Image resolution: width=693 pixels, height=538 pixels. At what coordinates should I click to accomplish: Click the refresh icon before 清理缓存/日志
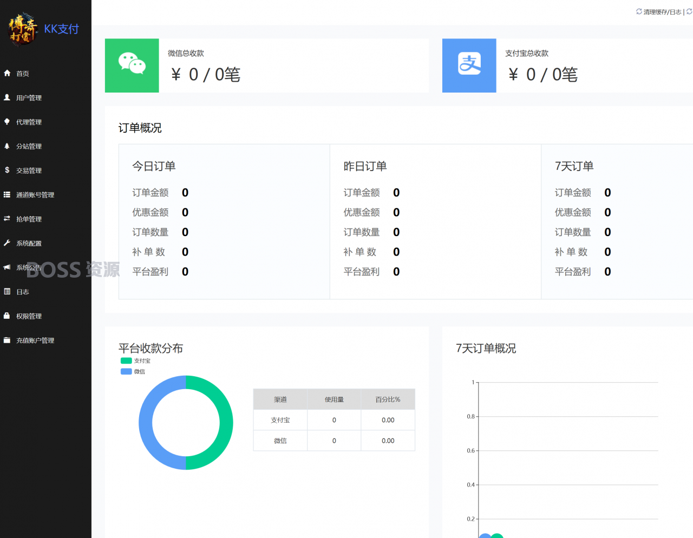(639, 11)
